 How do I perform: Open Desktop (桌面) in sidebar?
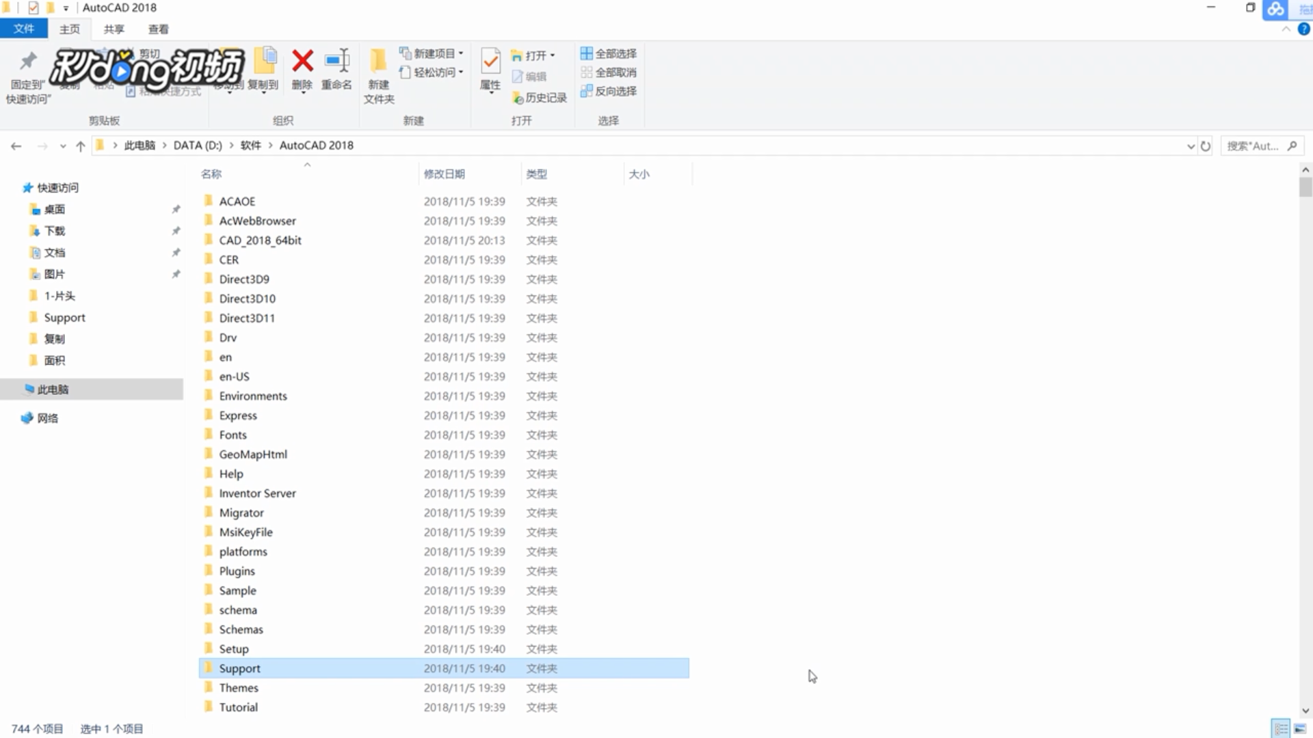pyautogui.click(x=54, y=210)
